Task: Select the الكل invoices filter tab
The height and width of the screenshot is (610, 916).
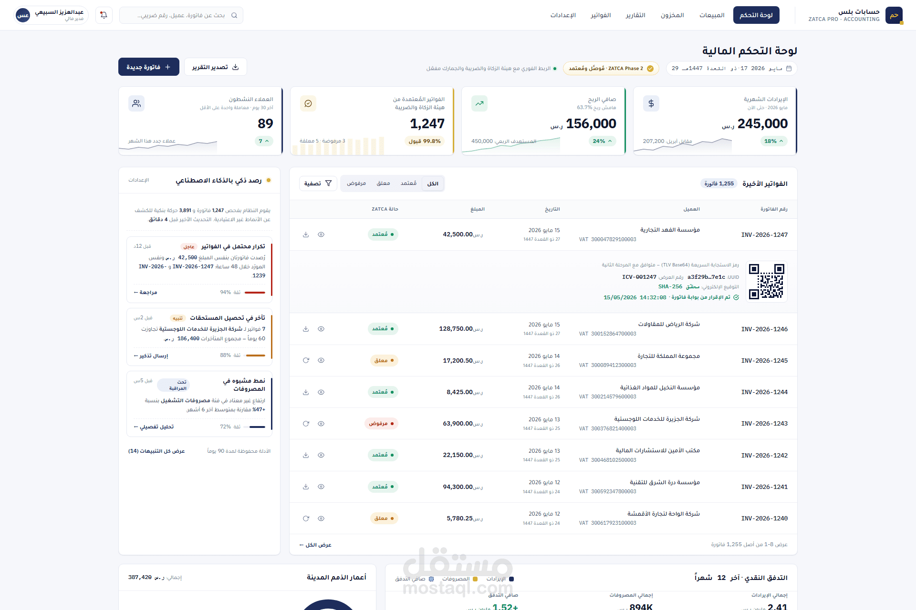Action: 433,183
